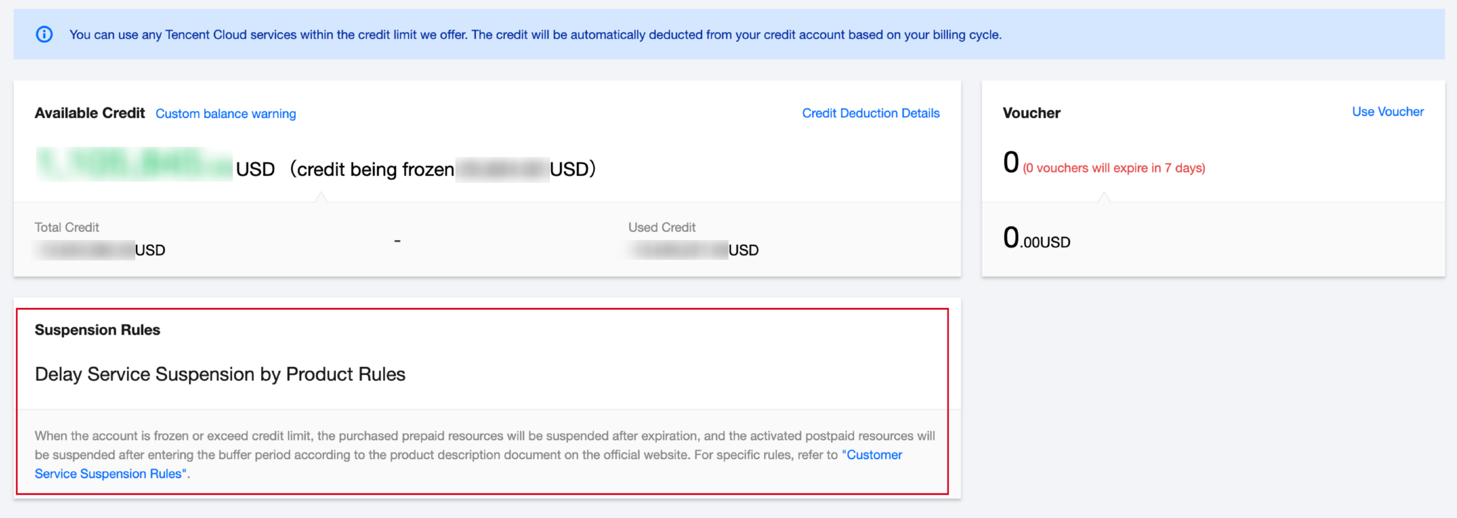
Task: Click the Suspension Rules heading
Action: (x=97, y=330)
